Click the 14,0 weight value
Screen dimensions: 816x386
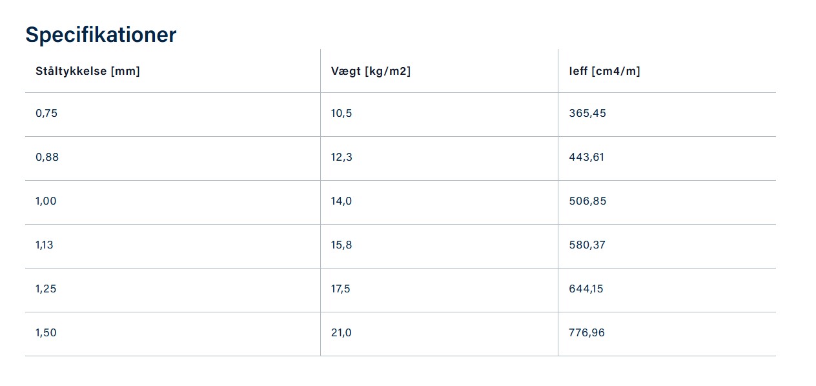pos(342,201)
